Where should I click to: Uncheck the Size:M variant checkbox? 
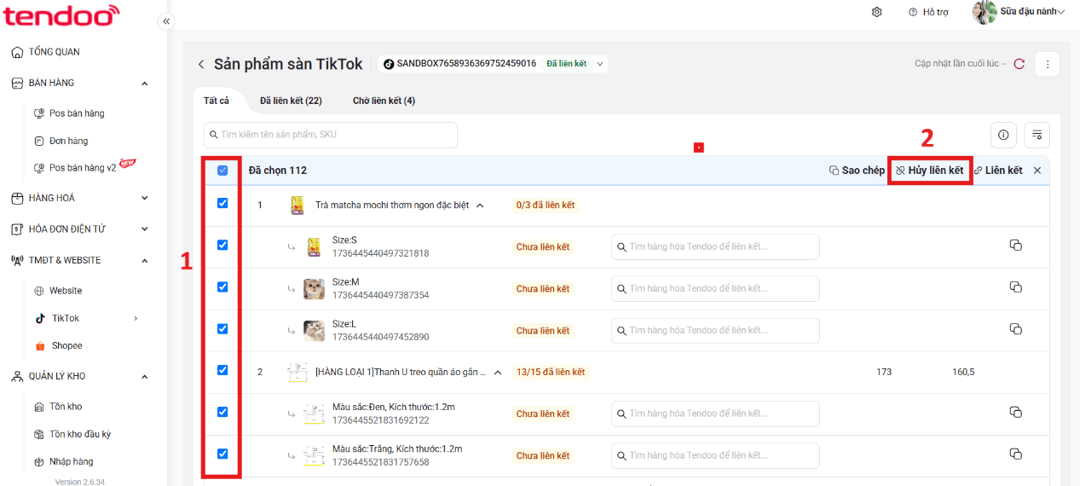[222, 286]
